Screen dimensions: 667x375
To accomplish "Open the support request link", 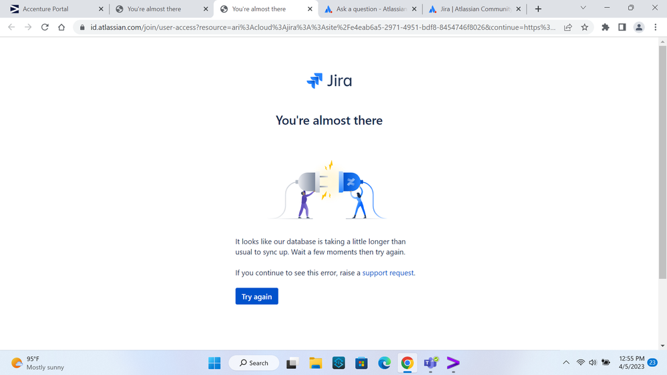I will pyautogui.click(x=387, y=273).
